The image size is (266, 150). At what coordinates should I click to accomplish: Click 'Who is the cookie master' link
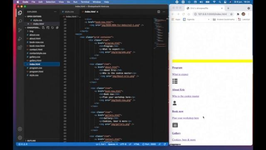(x=186, y=96)
